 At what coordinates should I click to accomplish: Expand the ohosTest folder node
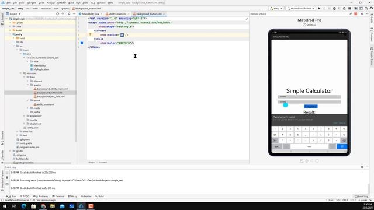tap(17, 131)
